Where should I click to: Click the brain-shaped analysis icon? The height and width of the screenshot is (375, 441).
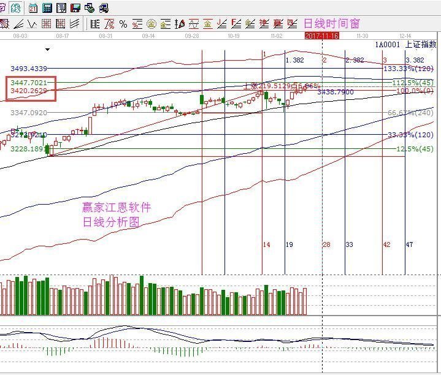(15, 8)
